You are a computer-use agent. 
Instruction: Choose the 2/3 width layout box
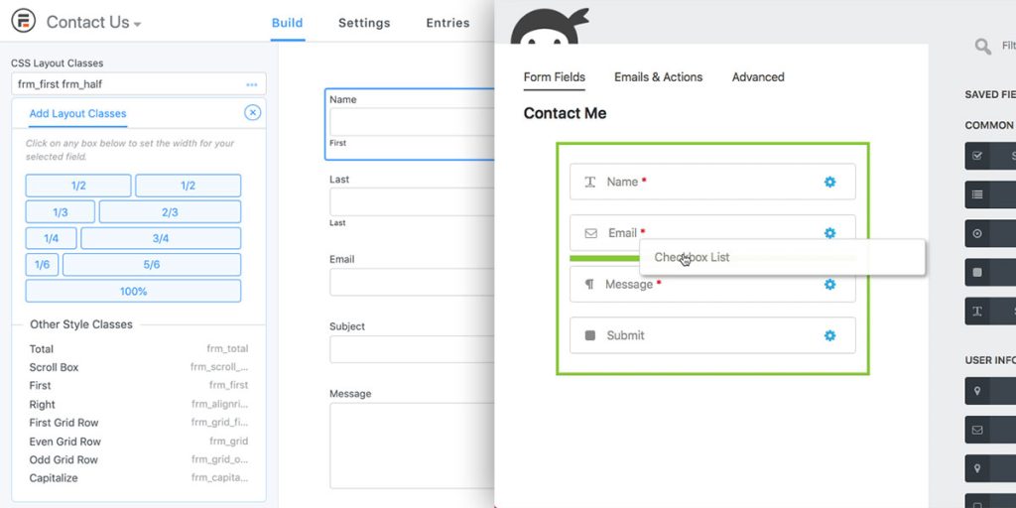pos(170,211)
